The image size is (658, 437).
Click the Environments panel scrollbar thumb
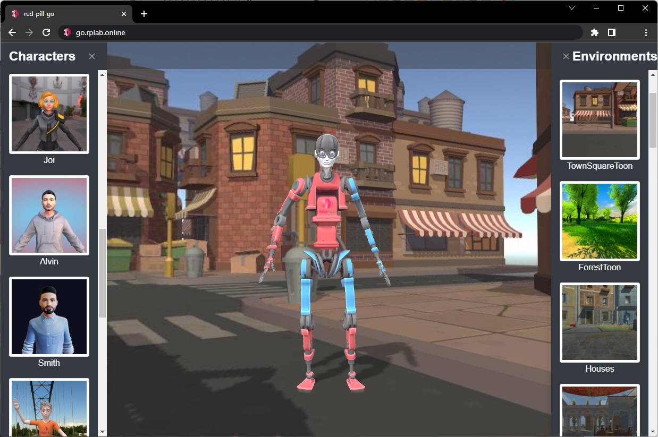[653, 119]
